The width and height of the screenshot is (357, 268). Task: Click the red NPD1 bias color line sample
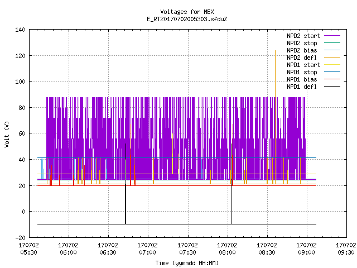pyautogui.click(x=332, y=79)
